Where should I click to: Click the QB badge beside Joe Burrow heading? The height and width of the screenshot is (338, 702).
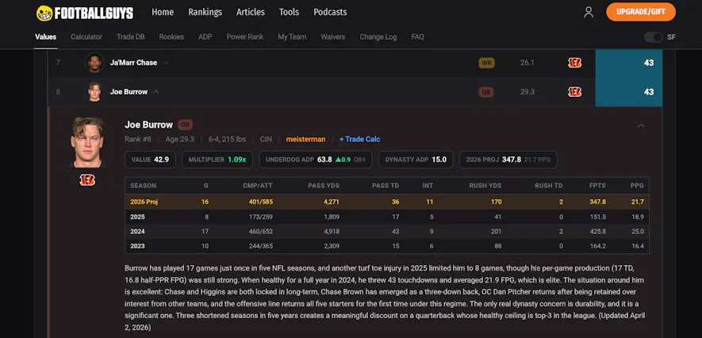(186, 125)
